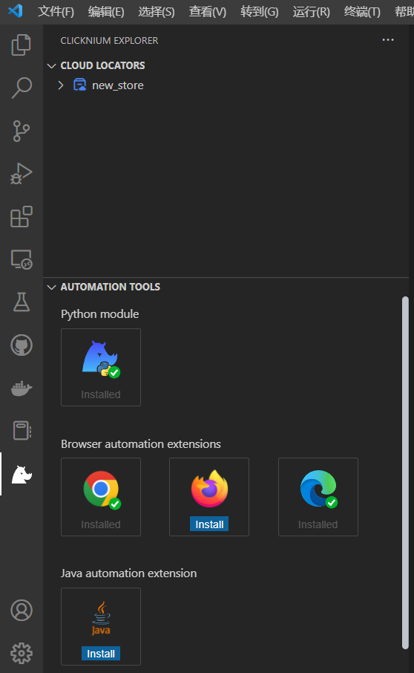Click Installed label under Edge
This screenshot has width=414, height=673.
click(x=318, y=524)
